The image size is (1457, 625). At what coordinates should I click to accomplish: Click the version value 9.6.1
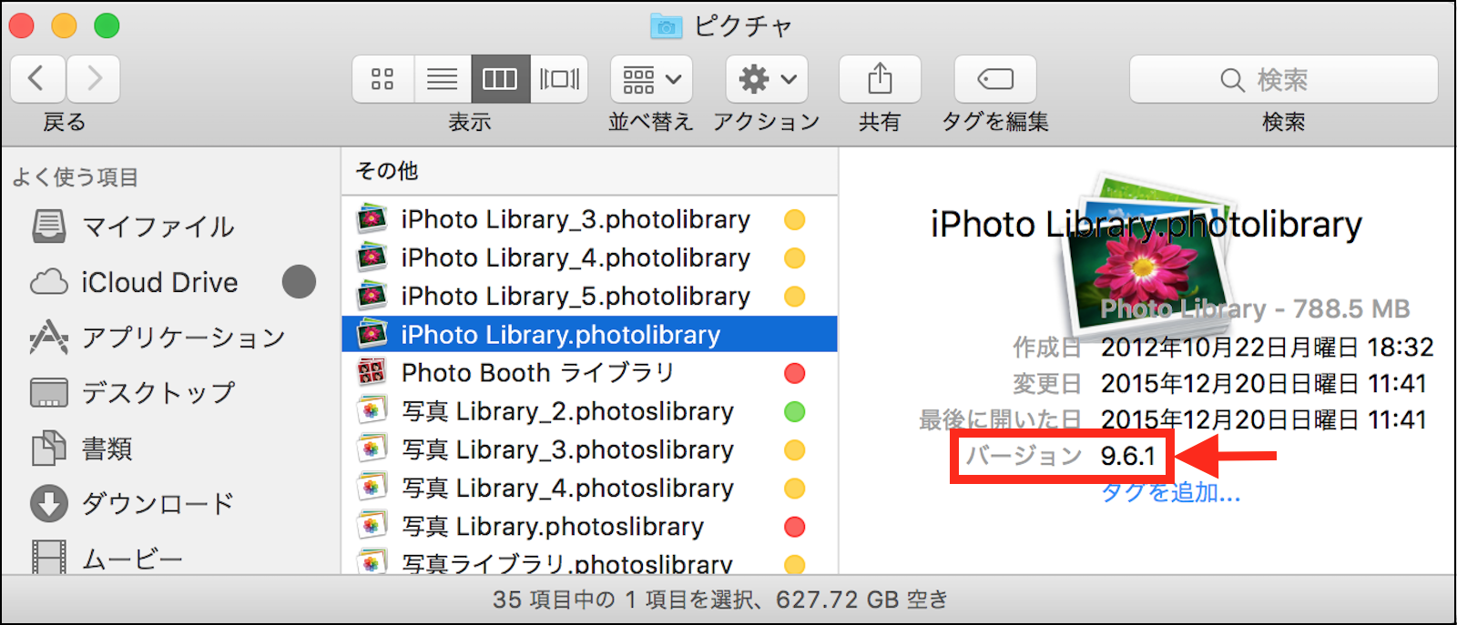[x=1127, y=455]
